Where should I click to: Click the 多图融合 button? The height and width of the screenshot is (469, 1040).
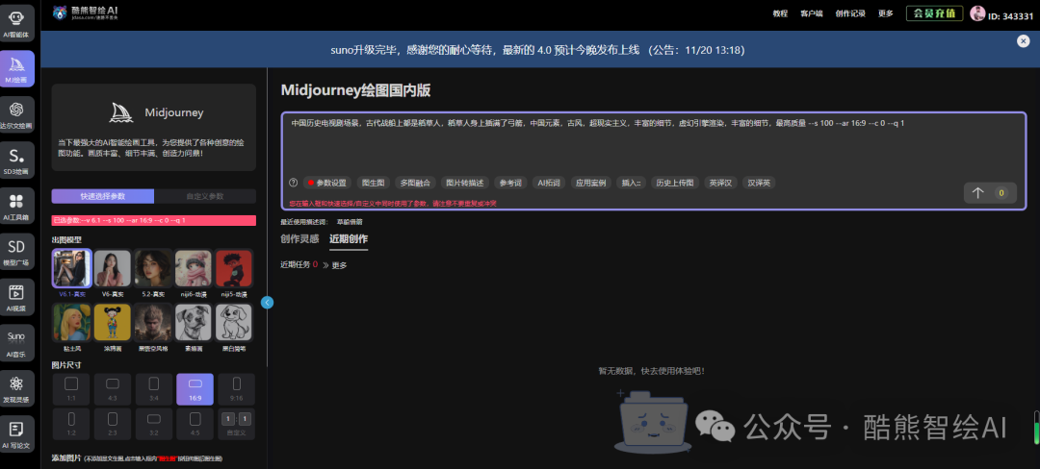[x=415, y=183]
